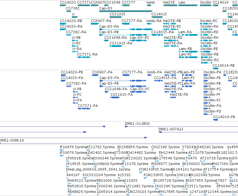Click EST label RH64322.5prime
The image size is (238, 196).
[x=82, y=181]
